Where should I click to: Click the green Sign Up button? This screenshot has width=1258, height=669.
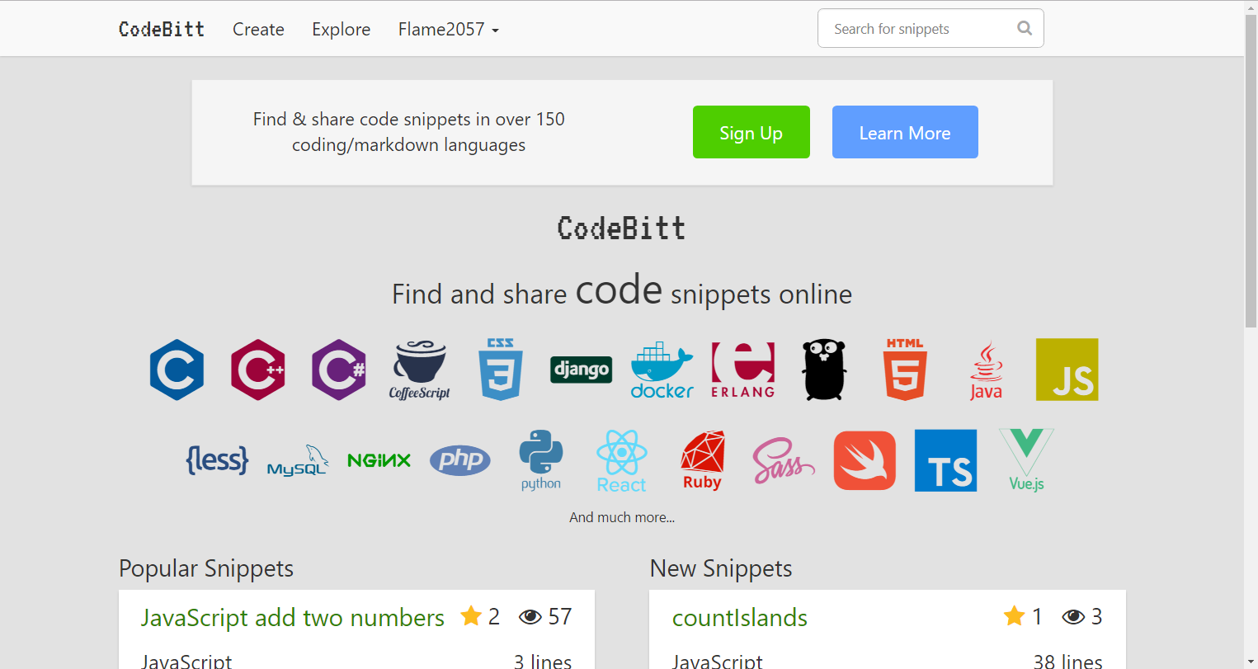[752, 132]
